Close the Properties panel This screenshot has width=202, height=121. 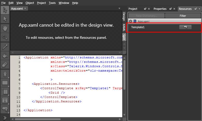pos(174,9)
